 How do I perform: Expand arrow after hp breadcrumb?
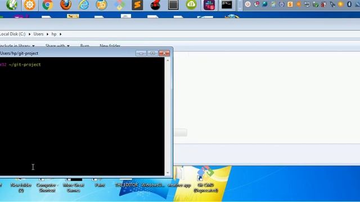[x=60, y=34]
